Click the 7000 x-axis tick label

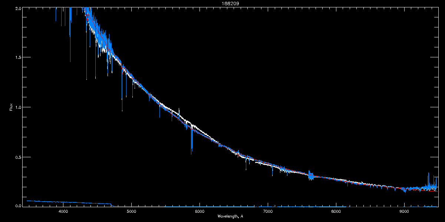268,212
